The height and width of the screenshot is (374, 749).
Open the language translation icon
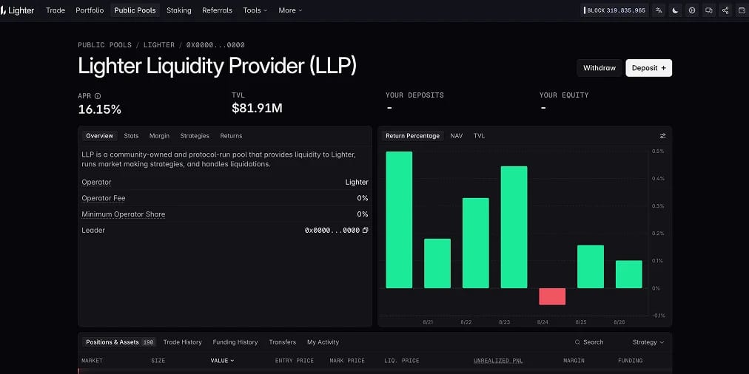659,10
